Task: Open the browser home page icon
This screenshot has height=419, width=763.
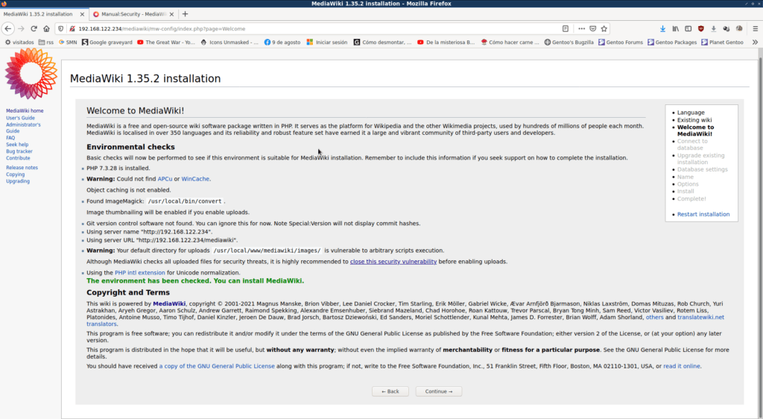Action: [x=46, y=29]
